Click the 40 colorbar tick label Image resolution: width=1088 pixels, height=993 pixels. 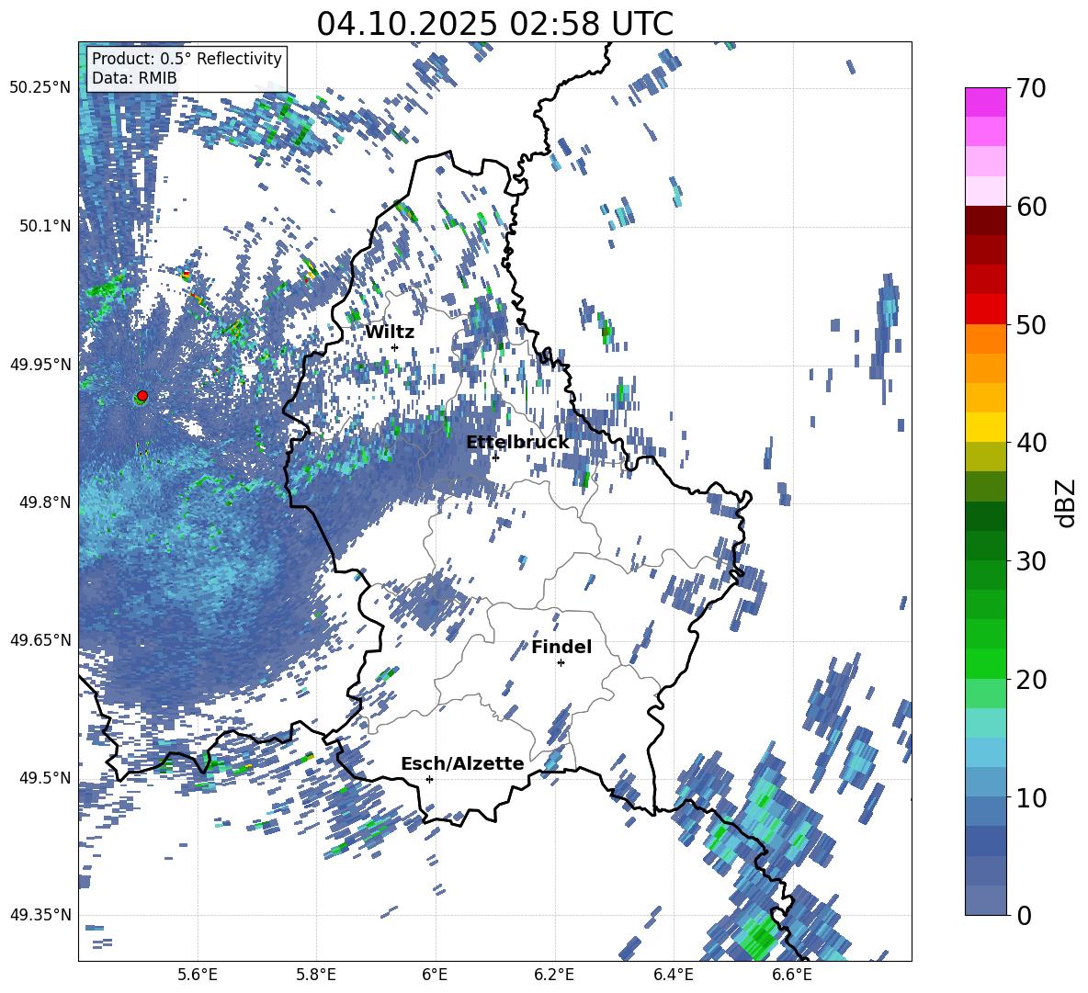coord(1031,443)
